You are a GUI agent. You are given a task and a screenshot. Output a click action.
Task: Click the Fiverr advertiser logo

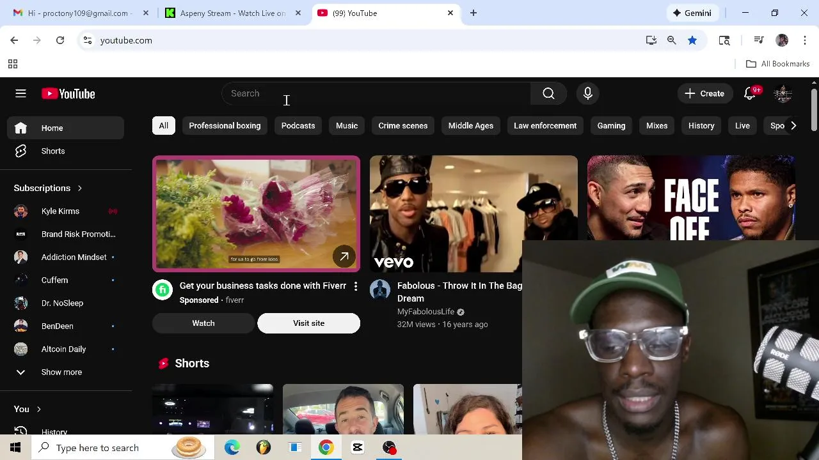pos(163,290)
